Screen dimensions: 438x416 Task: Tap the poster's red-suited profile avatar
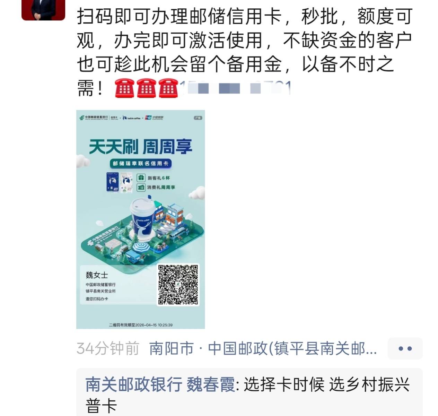(43, 10)
